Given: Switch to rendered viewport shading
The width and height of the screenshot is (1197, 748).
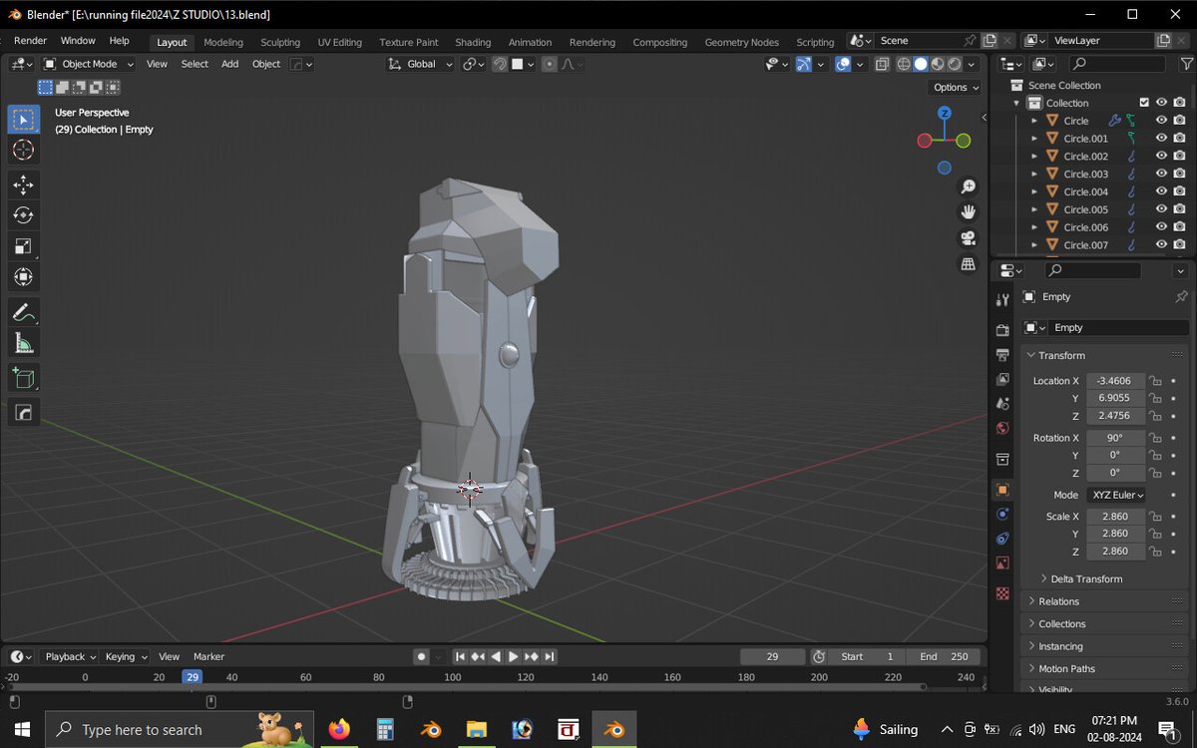Looking at the screenshot, I should tap(955, 64).
